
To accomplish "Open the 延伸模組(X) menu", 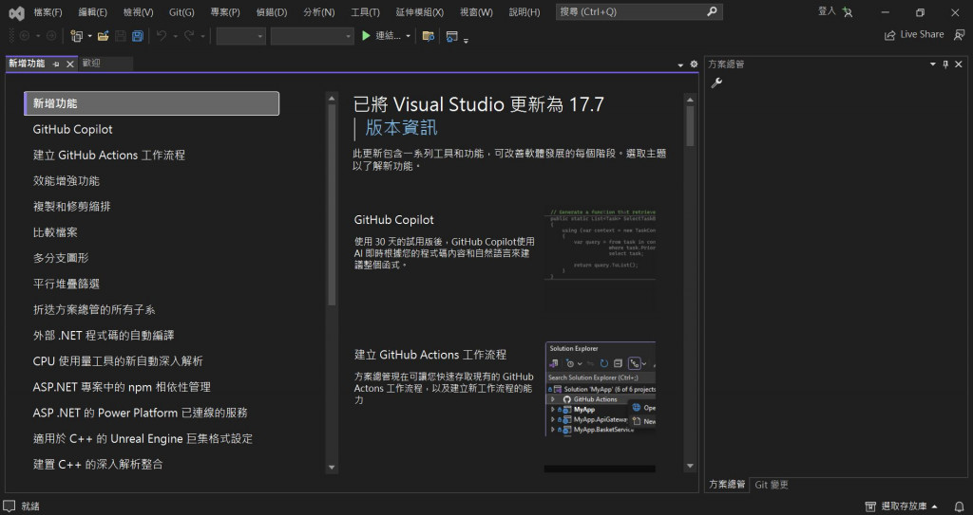I will 419,11.
